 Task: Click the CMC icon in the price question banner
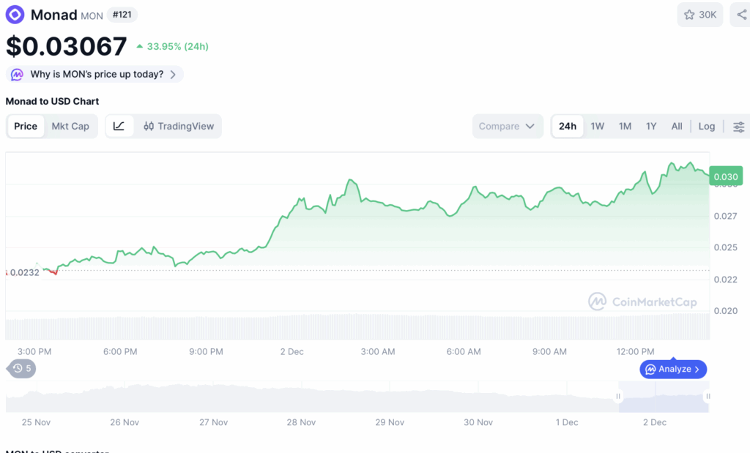point(16,74)
